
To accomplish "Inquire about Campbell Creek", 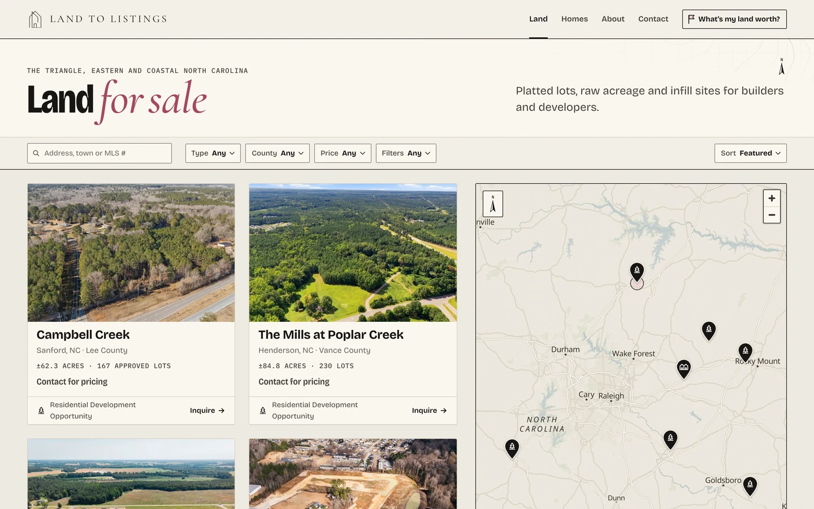I will pos(207,411).
